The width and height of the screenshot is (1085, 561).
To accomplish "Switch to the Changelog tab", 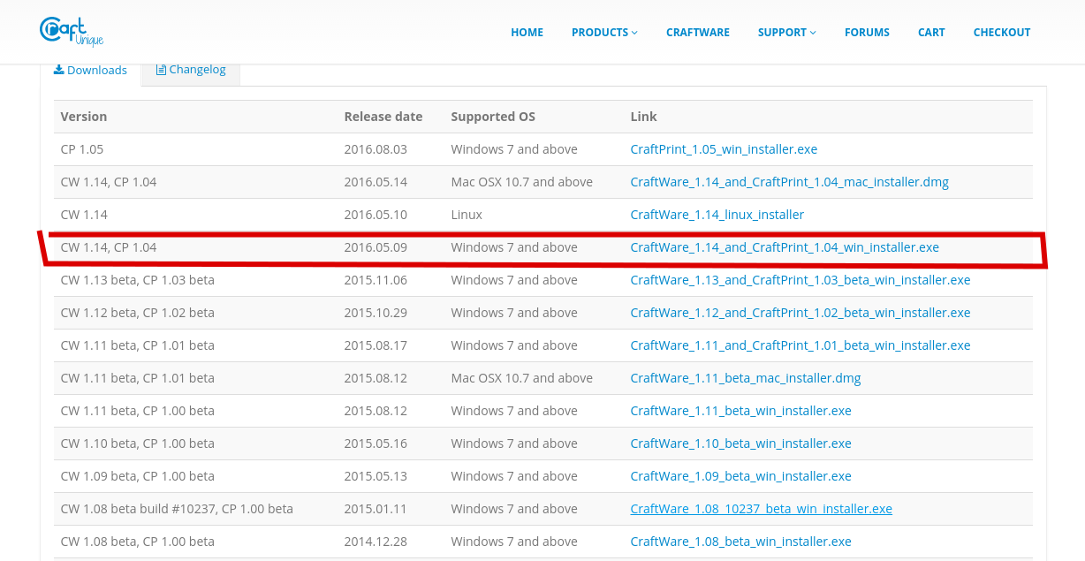I will pyautogui.click(x=191, y=70).
